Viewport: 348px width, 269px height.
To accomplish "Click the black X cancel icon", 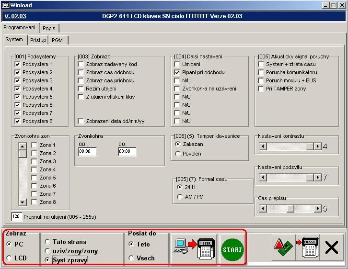I will point(332,248).
